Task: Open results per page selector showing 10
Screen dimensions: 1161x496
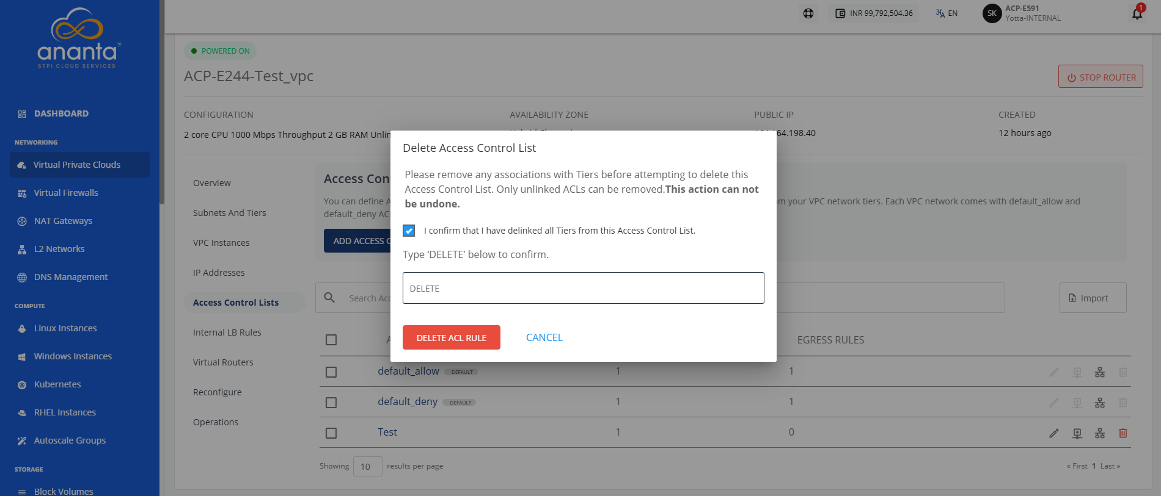Action: pos(368,466)
